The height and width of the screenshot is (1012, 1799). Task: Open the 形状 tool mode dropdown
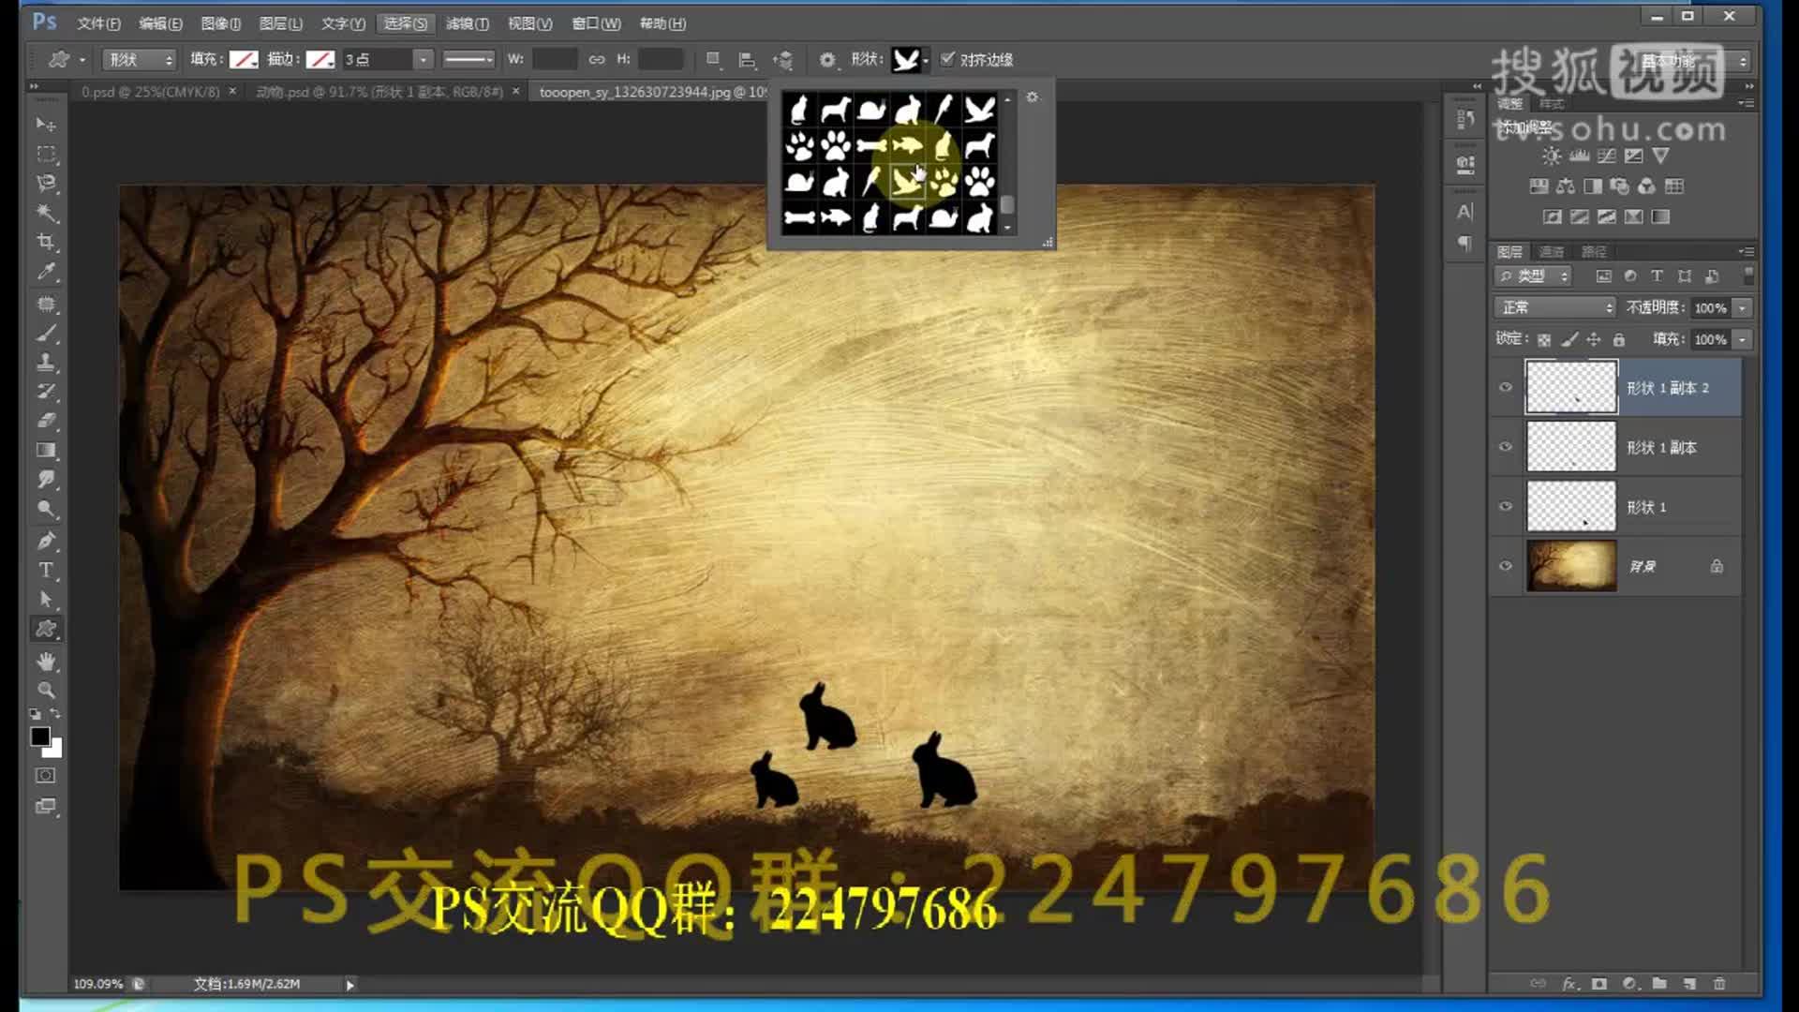point(140,59)
